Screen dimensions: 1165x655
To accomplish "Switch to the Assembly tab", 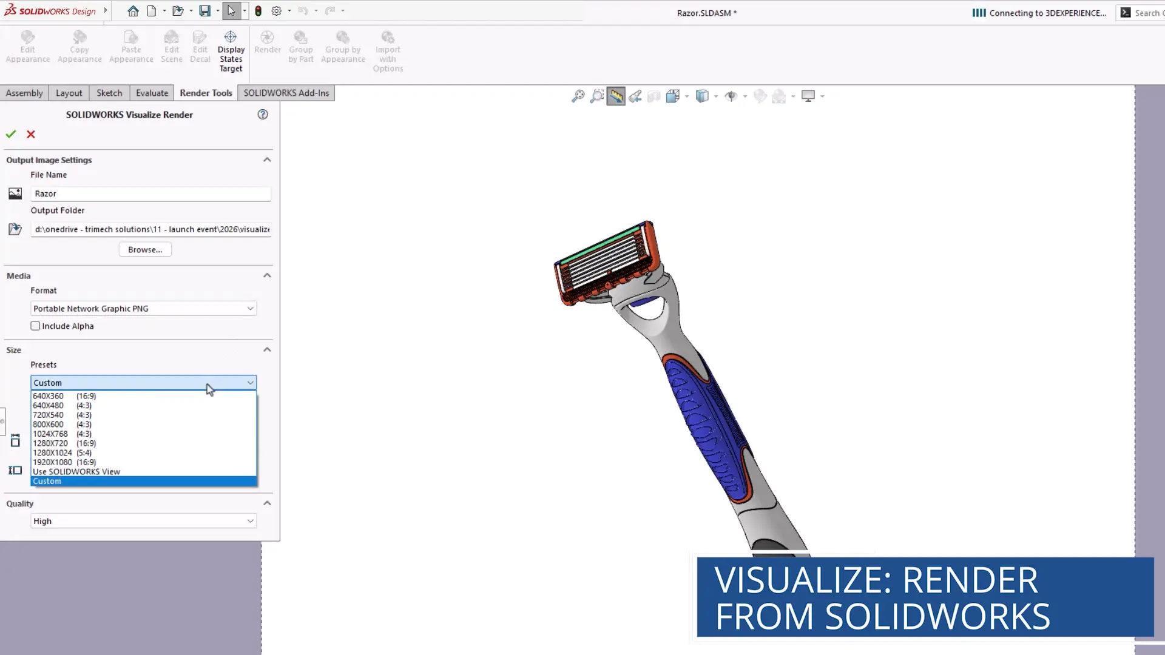I will point(24,93).
